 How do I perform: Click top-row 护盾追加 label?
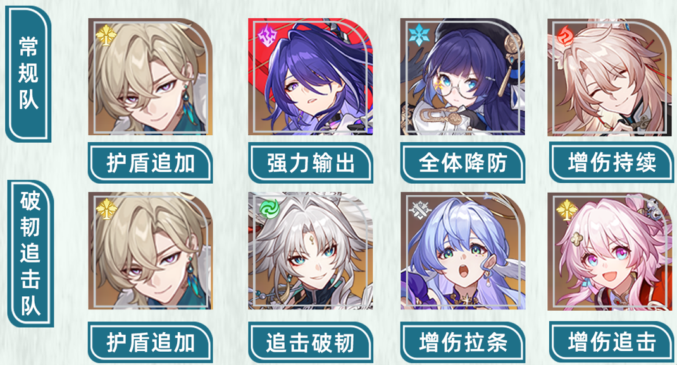150,164
